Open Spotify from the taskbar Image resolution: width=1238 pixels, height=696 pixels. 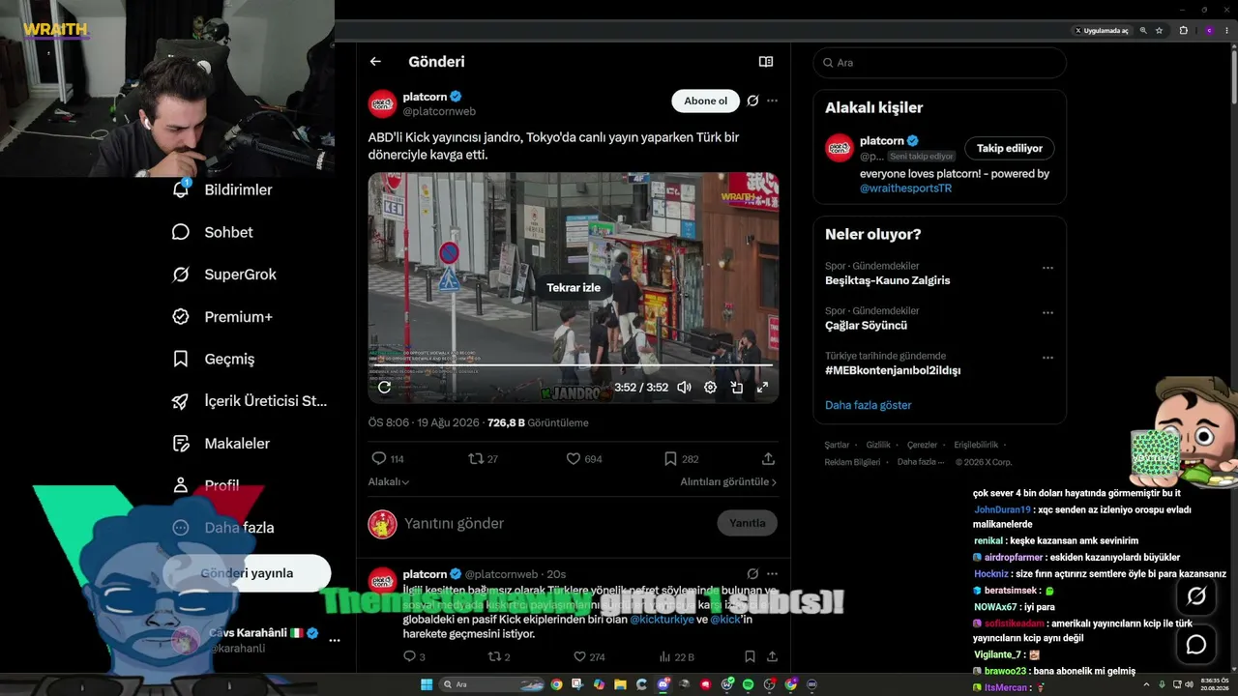tap(748, 684)
